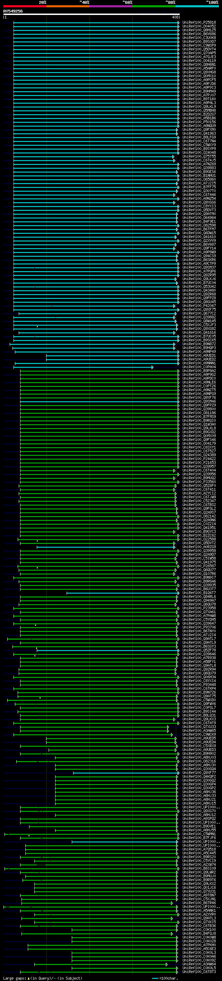Click the UniRef100_O24048 label
Viewport: 222px width, 981px height.
coord(199,153)
